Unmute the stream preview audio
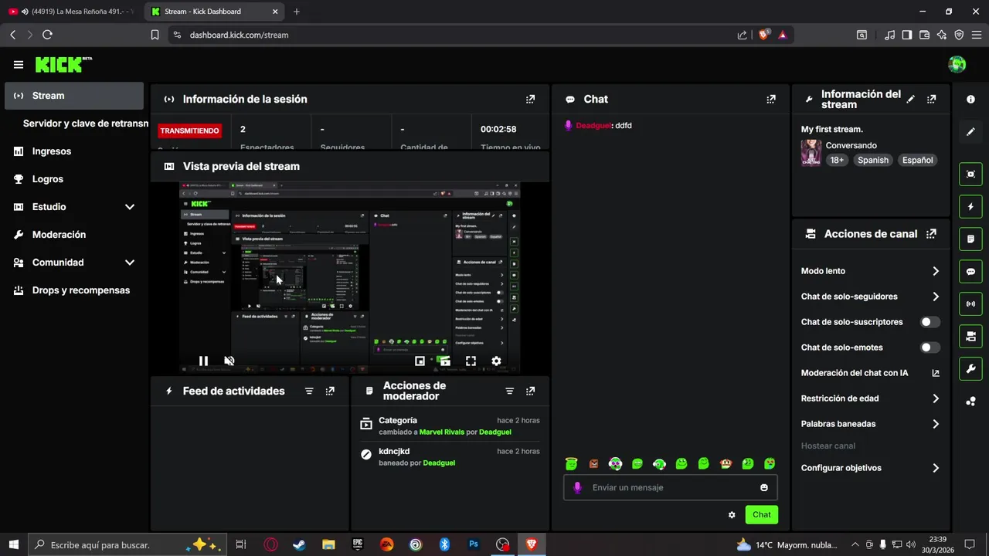The width and height of the screenshot is (989, 556). [229, 361]
